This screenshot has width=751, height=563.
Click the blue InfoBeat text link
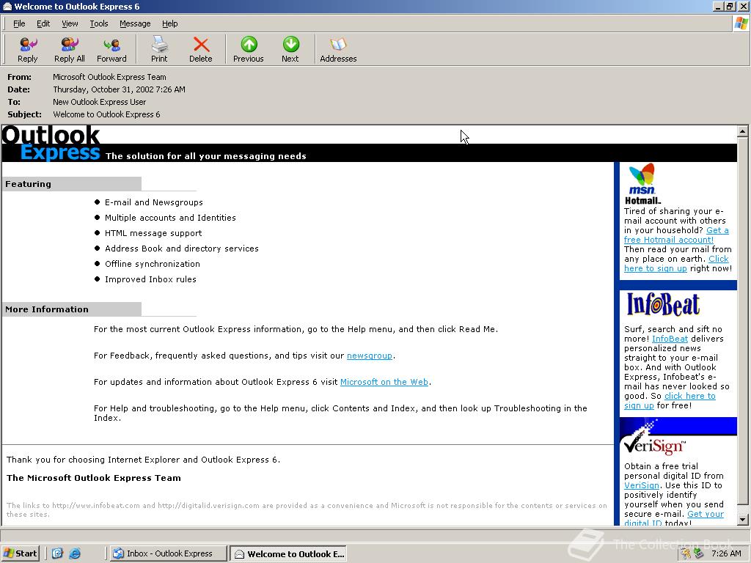coord(670,339)
